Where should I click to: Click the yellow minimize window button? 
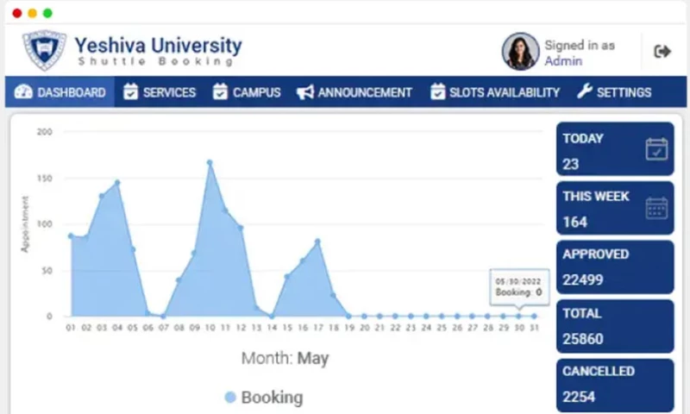(x=32, y=13)
